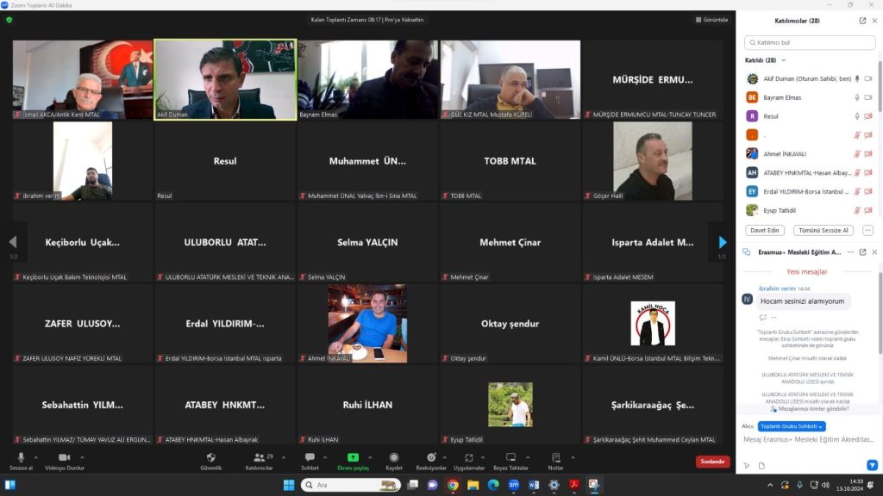Search participants in Katılımcı bul field
This screenshot has width=883, height=496.
(x=810, y=42)
